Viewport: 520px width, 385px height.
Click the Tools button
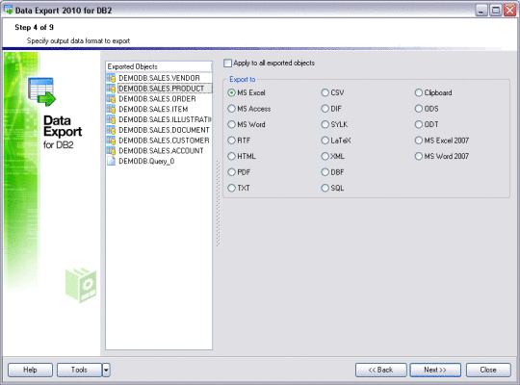79,370
